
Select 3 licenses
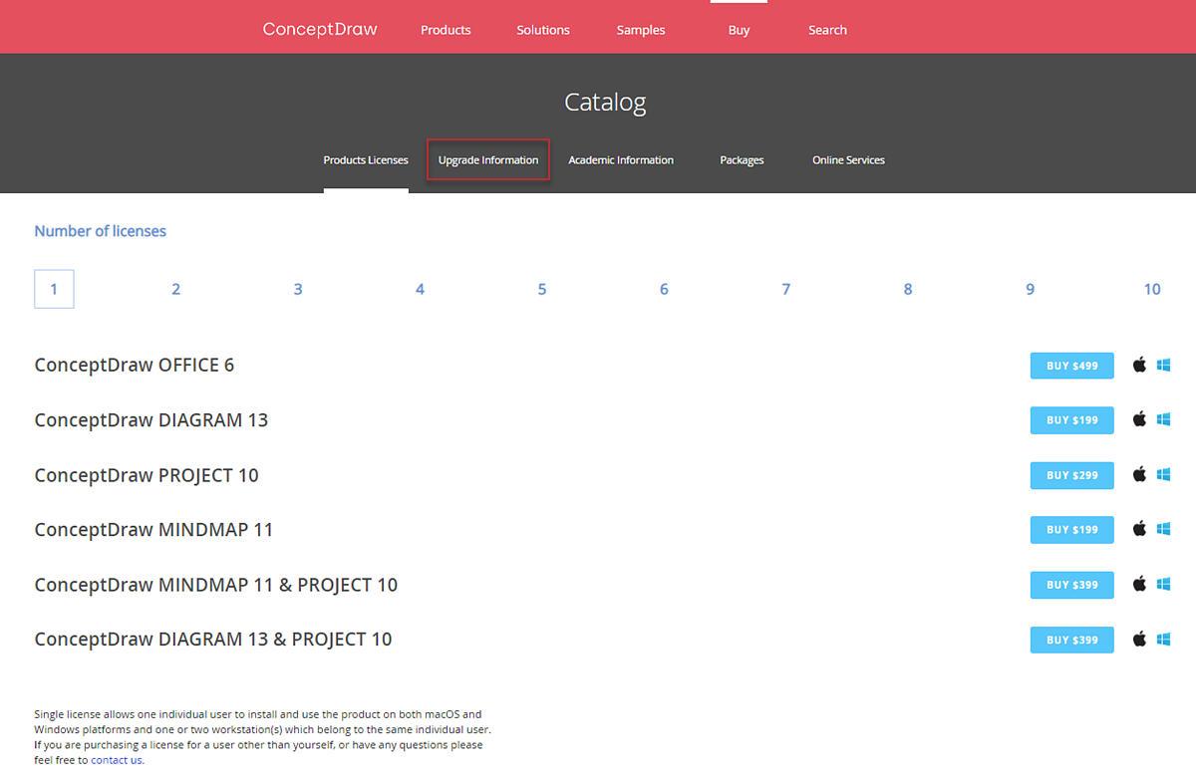click(298, 289)
